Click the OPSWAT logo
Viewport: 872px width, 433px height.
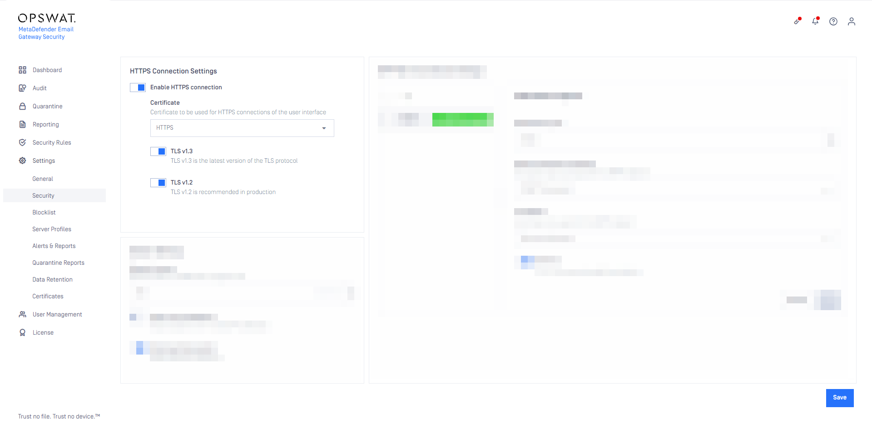click(x=47, y=18)
